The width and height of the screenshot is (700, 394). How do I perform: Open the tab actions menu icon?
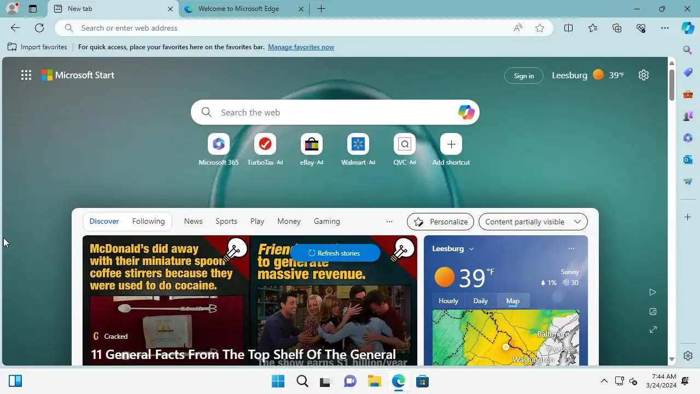coord(33,9)
